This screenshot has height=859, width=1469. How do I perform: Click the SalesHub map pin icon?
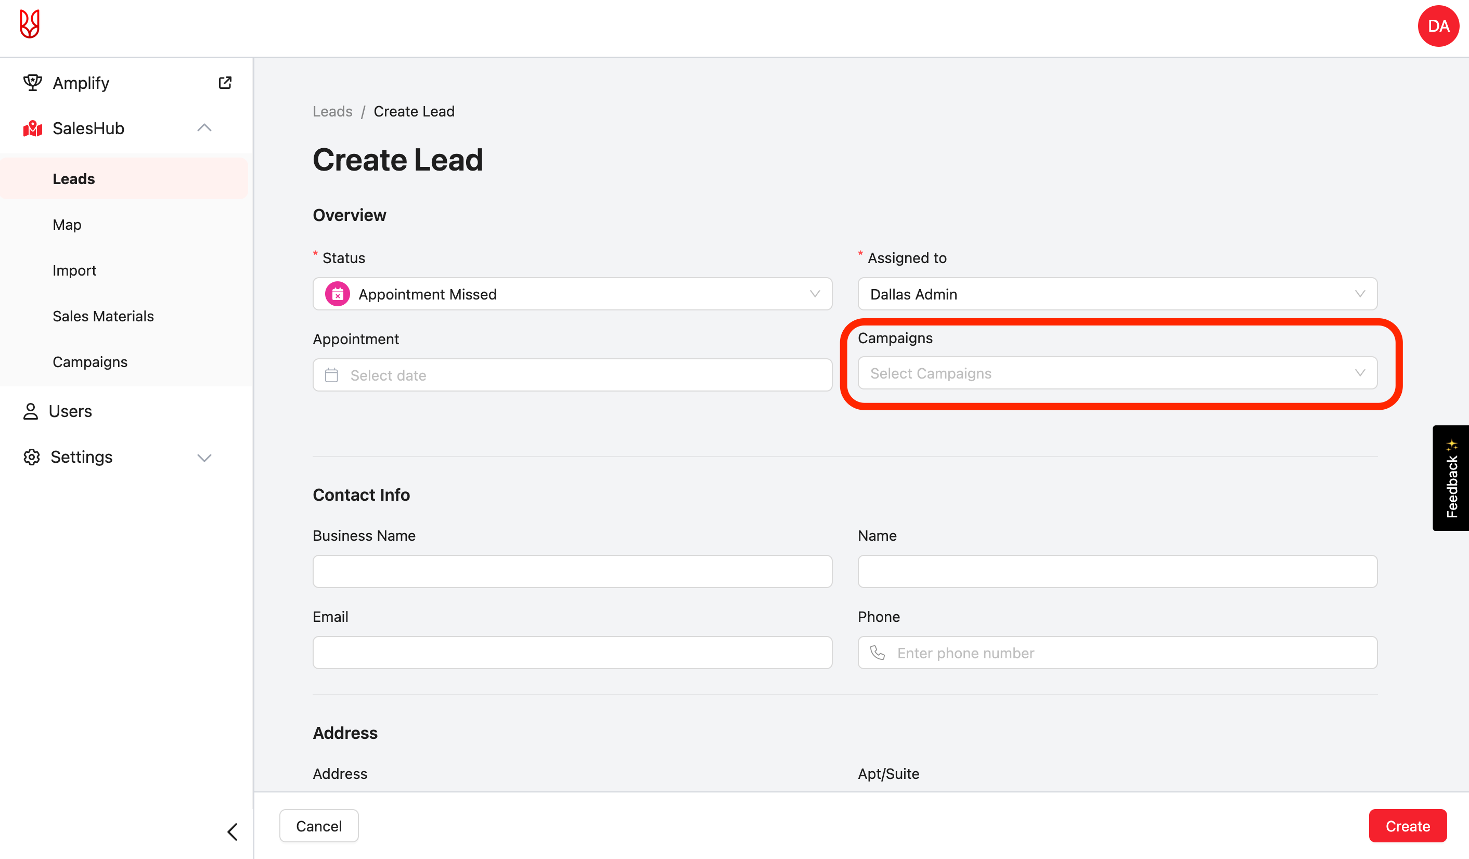[x=33, y=128]
